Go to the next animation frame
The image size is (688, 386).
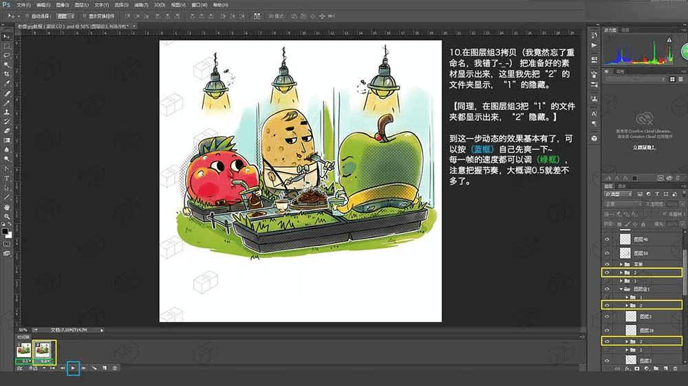pyautogui.click(x=84, y=368)
